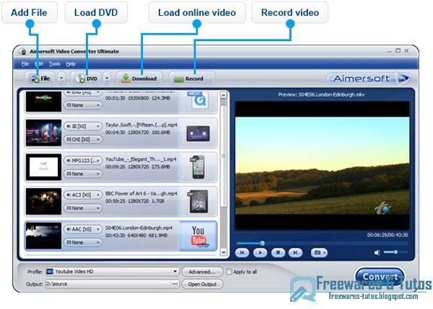Click the volume slider handle

click(395, 252)
